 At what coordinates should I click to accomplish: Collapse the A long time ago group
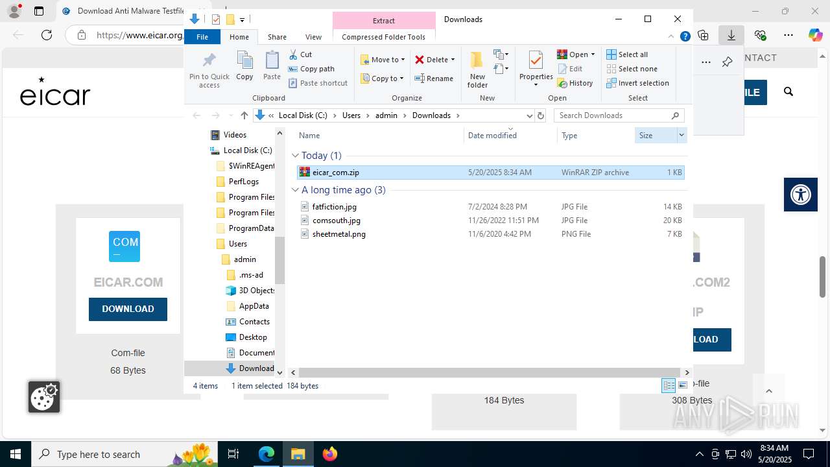point(295,190)
